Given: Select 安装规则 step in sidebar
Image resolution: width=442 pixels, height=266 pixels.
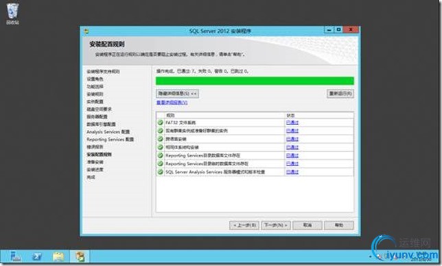Looking at the screenshot, I should point(95,94).
